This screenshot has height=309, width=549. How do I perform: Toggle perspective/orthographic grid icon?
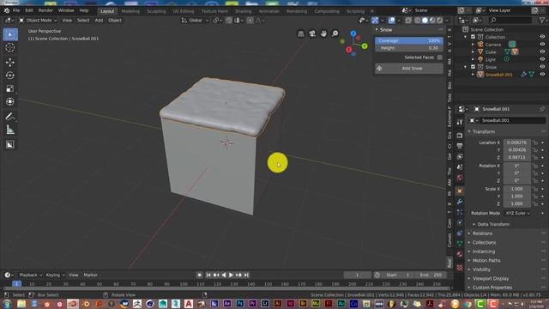click(301, 33)
